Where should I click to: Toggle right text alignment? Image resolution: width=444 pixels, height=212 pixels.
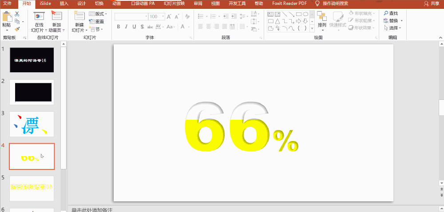(x=217, y=27)
